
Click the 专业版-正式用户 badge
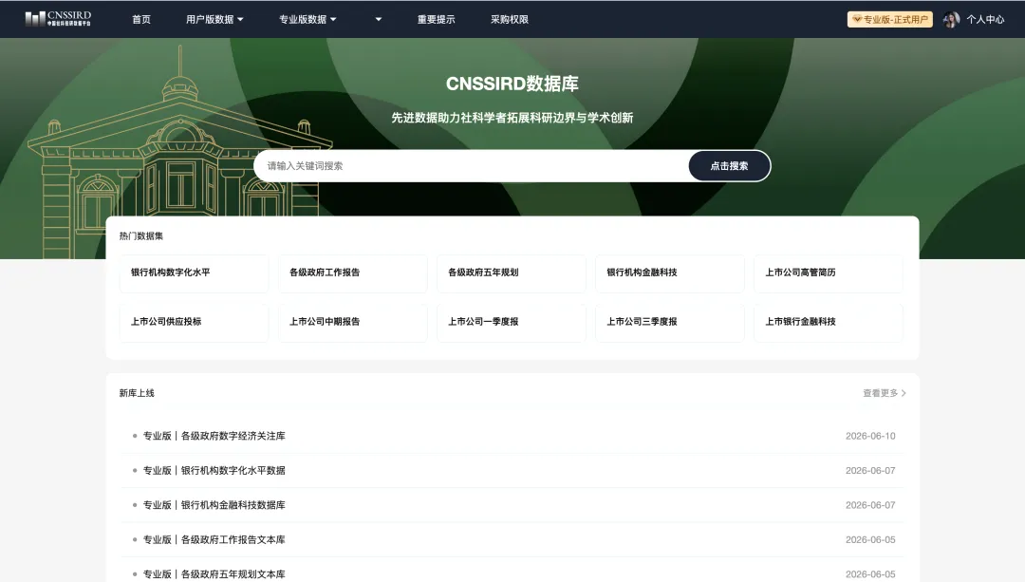click(889, 20)
